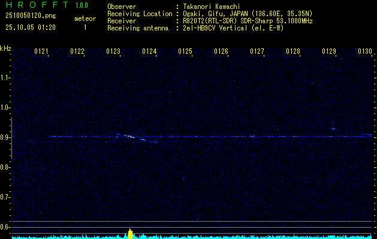377x239 pixels.
Task: Click the Receiver field label
Action: (x=122, y=21)
